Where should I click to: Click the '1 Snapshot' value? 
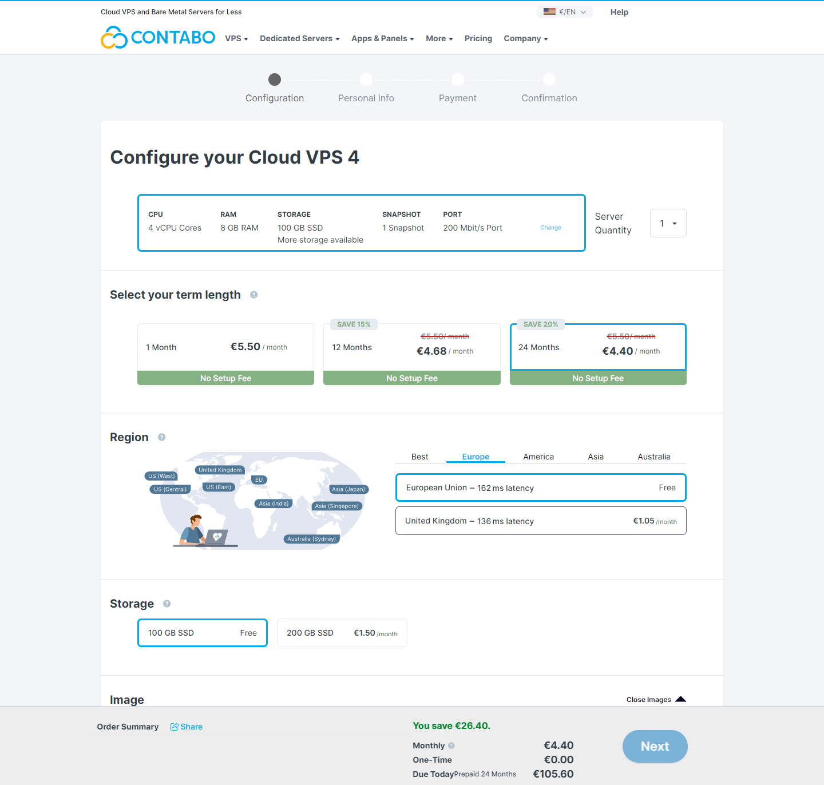click(x=403, y=228)
